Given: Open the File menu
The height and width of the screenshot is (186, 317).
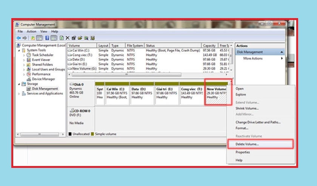Looking at the screenshot, I should pyautogui.click(x=20, y=32).
